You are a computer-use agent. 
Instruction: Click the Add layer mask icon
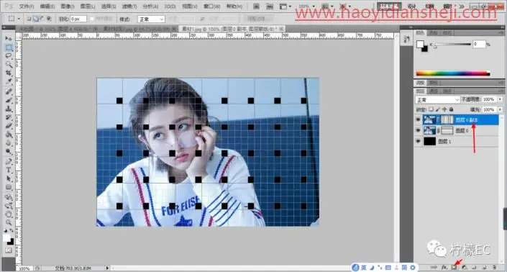coord(455,268)
